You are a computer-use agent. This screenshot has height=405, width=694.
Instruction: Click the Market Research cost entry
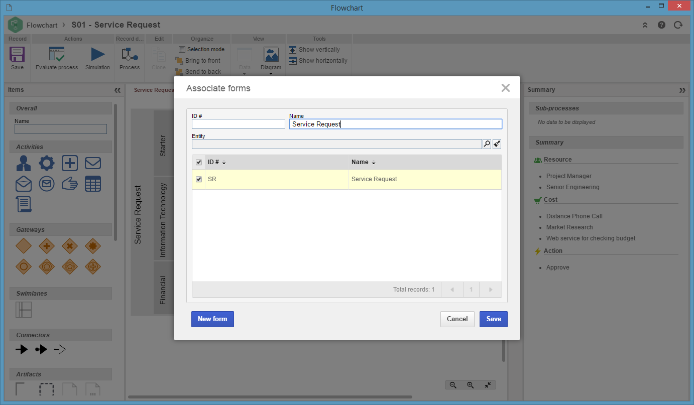tap(569, 227)
